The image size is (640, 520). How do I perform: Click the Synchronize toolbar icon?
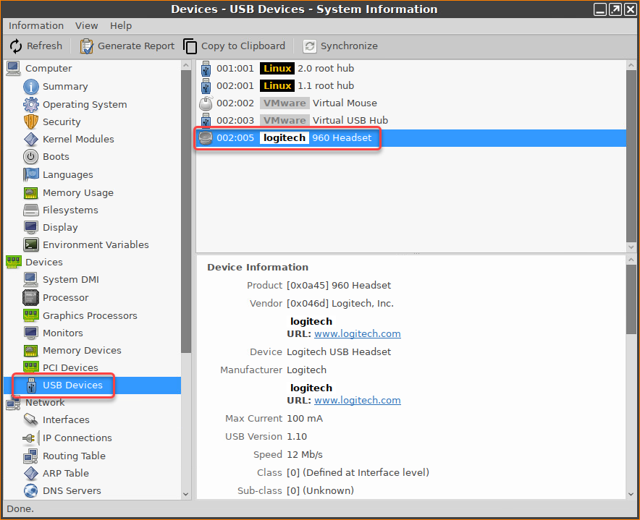pos(310,46)
